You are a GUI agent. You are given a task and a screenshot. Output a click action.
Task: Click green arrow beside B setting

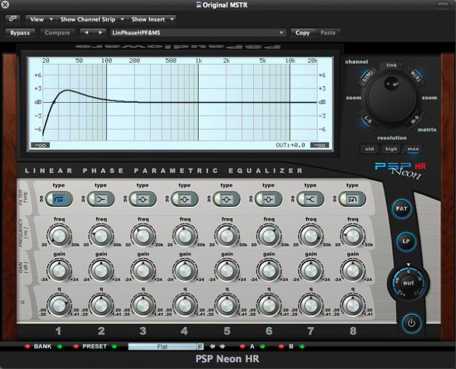coord(302,346)
